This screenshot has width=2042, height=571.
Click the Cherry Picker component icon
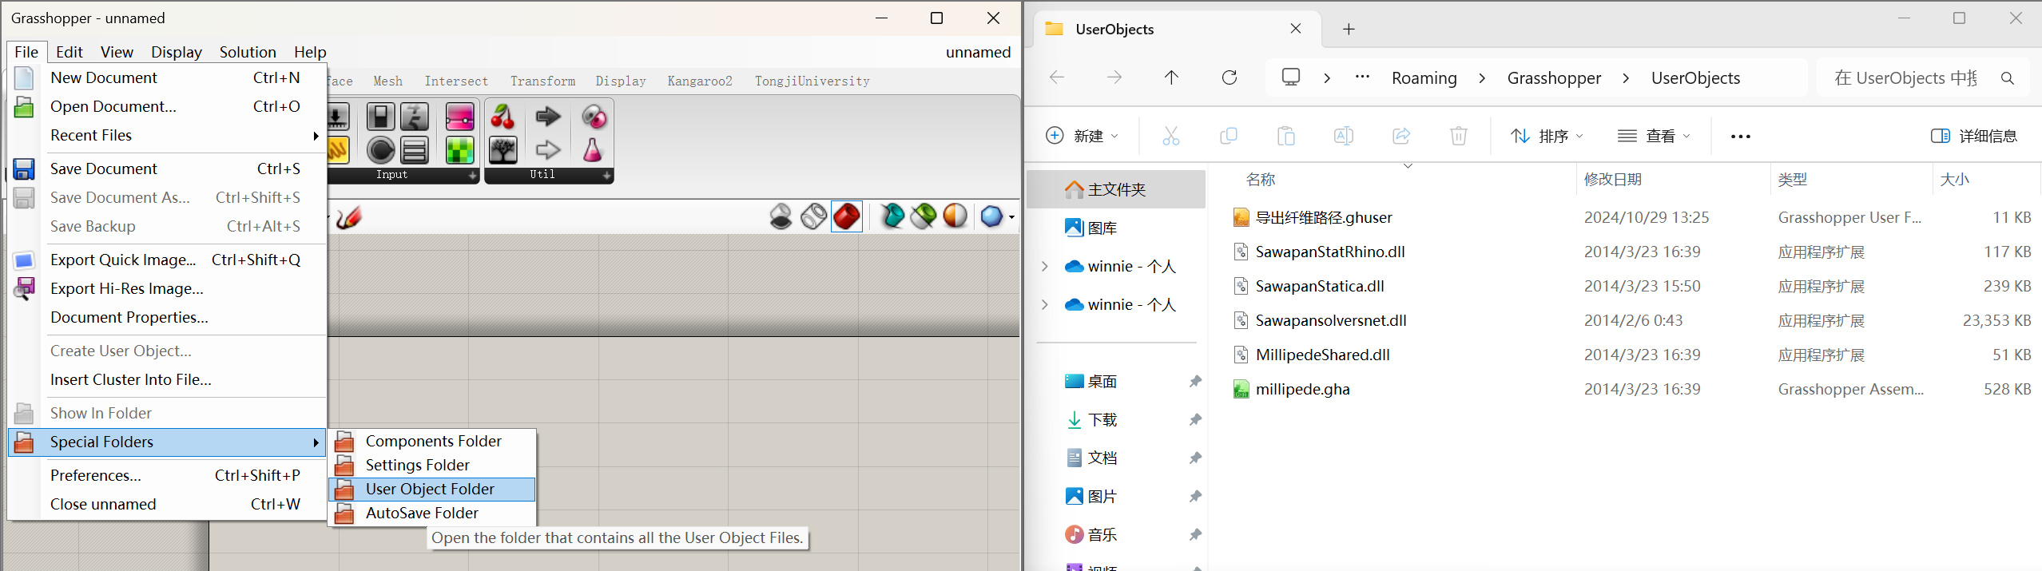pyautogui.click(x=503, y=117)
